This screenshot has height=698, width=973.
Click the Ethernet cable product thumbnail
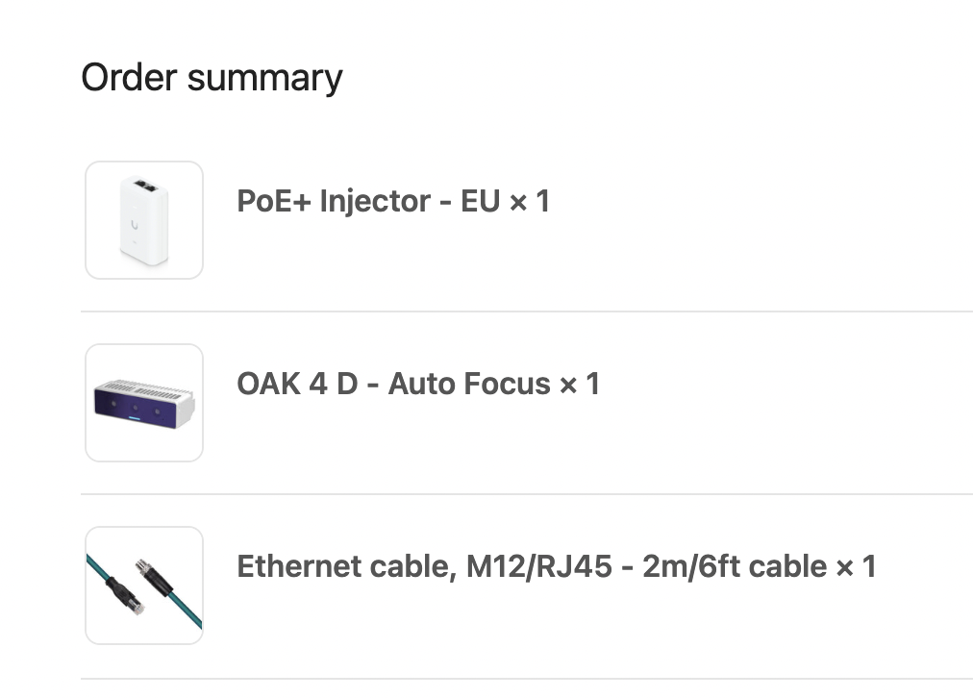[144, 586]
